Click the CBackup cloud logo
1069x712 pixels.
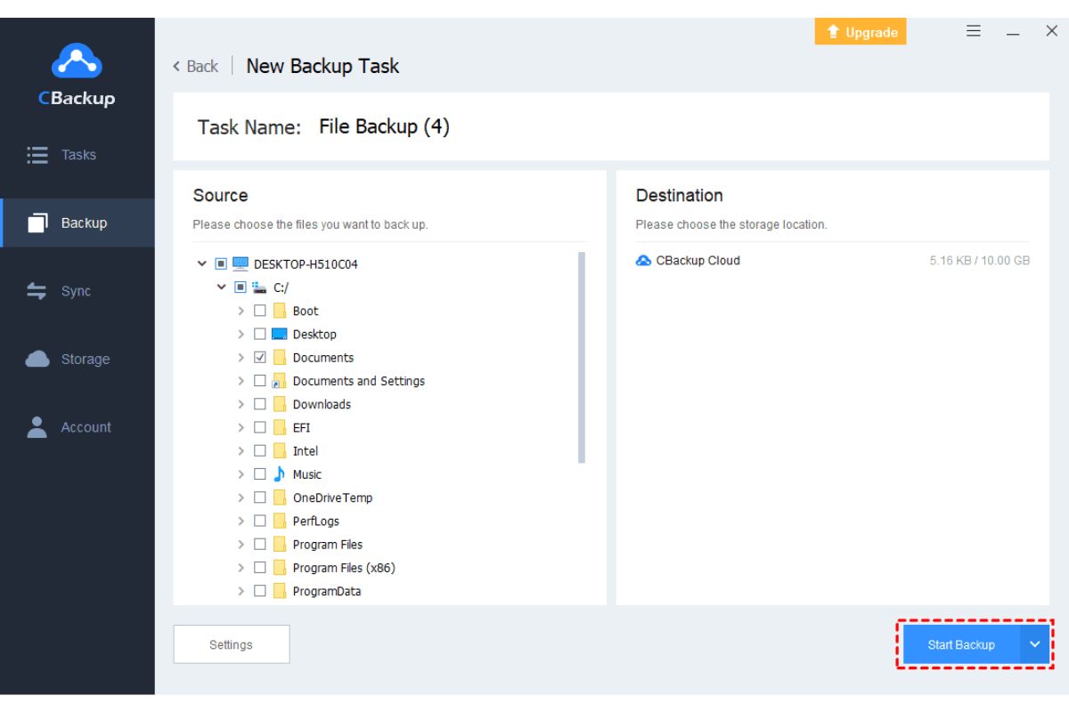coord(77,62)
